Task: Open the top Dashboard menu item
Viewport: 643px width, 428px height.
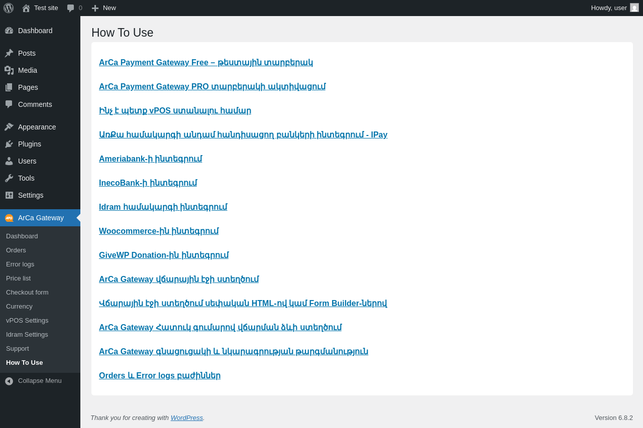Action: coord(40,31)
